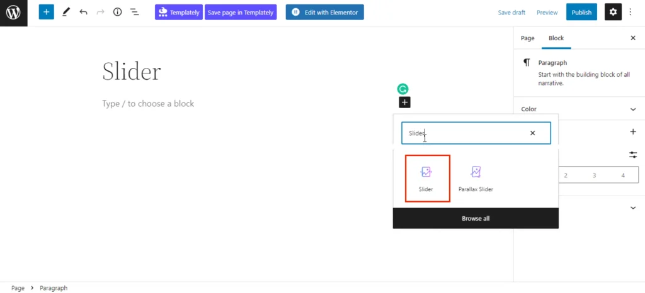This screenshot has width=645, height=293.
Task: Open the block inserter plus button in toolbar
Action: (47, 13)
